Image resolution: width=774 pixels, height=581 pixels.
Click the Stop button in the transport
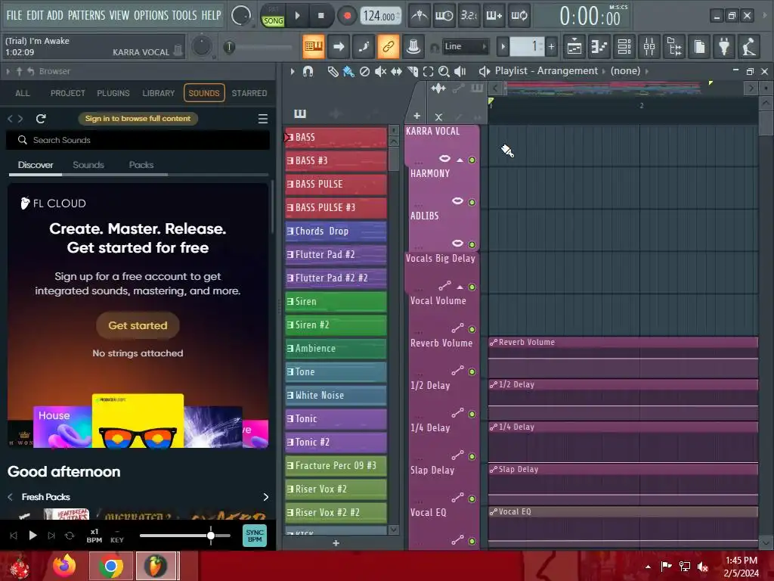[x=320, y=16]
